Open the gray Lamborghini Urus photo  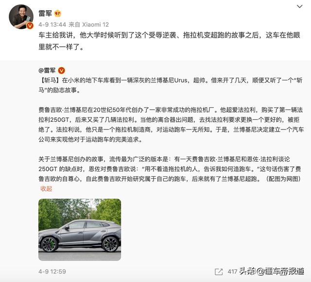80,229
